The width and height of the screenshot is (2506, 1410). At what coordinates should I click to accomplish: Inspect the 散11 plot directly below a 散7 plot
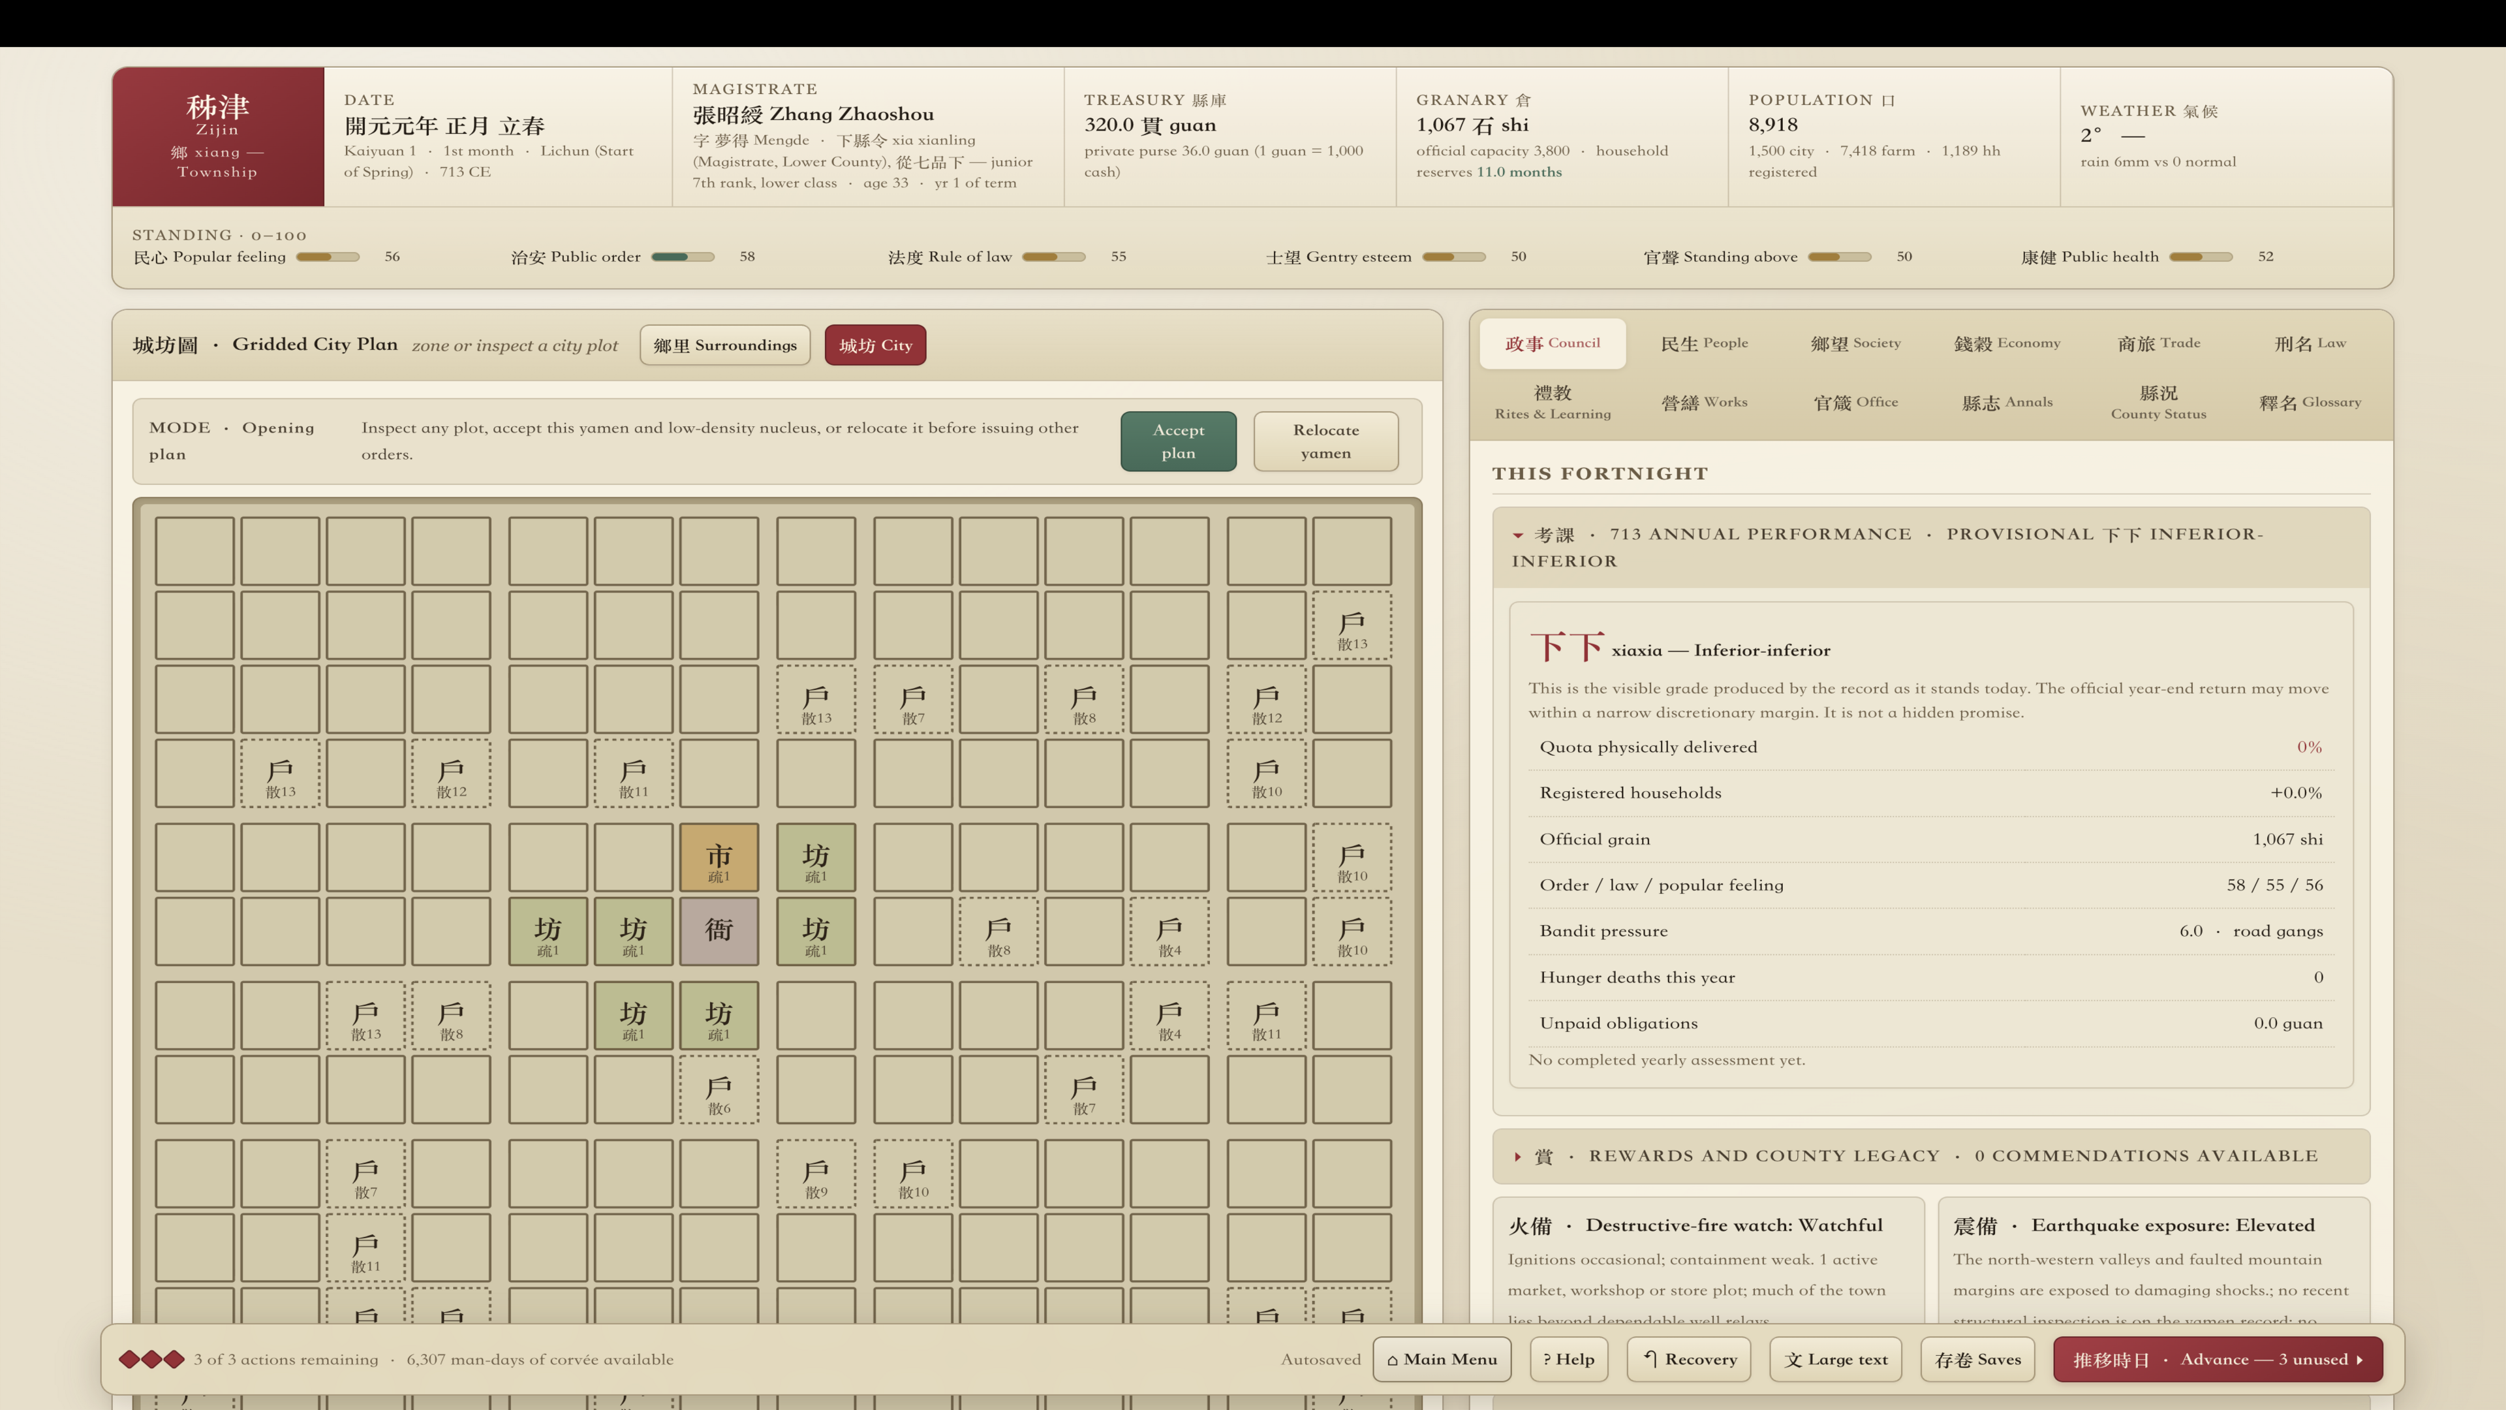(x=365, y=1247)
